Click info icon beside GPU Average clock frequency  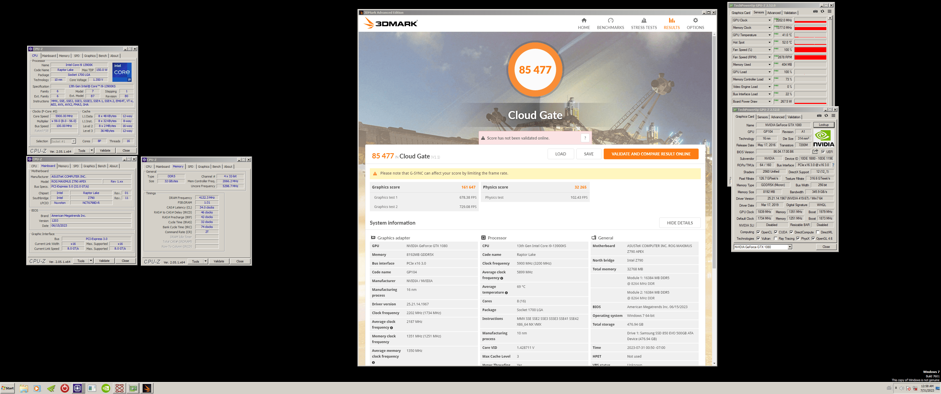click(391, 328)
